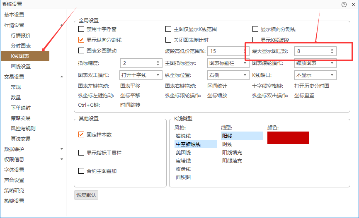Click the help question mark icon
The width and height of the screenshot is (359, 218).
pyautogui.click(x=344, y=4)
